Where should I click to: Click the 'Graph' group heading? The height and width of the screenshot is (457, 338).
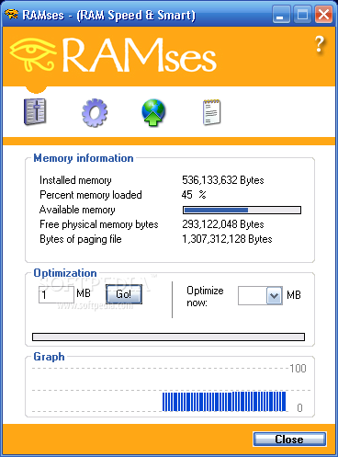[49, 357]
